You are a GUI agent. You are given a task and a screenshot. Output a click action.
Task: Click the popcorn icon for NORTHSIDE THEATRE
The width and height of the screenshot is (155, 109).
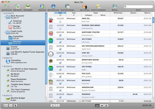click(x=51, y=34)
